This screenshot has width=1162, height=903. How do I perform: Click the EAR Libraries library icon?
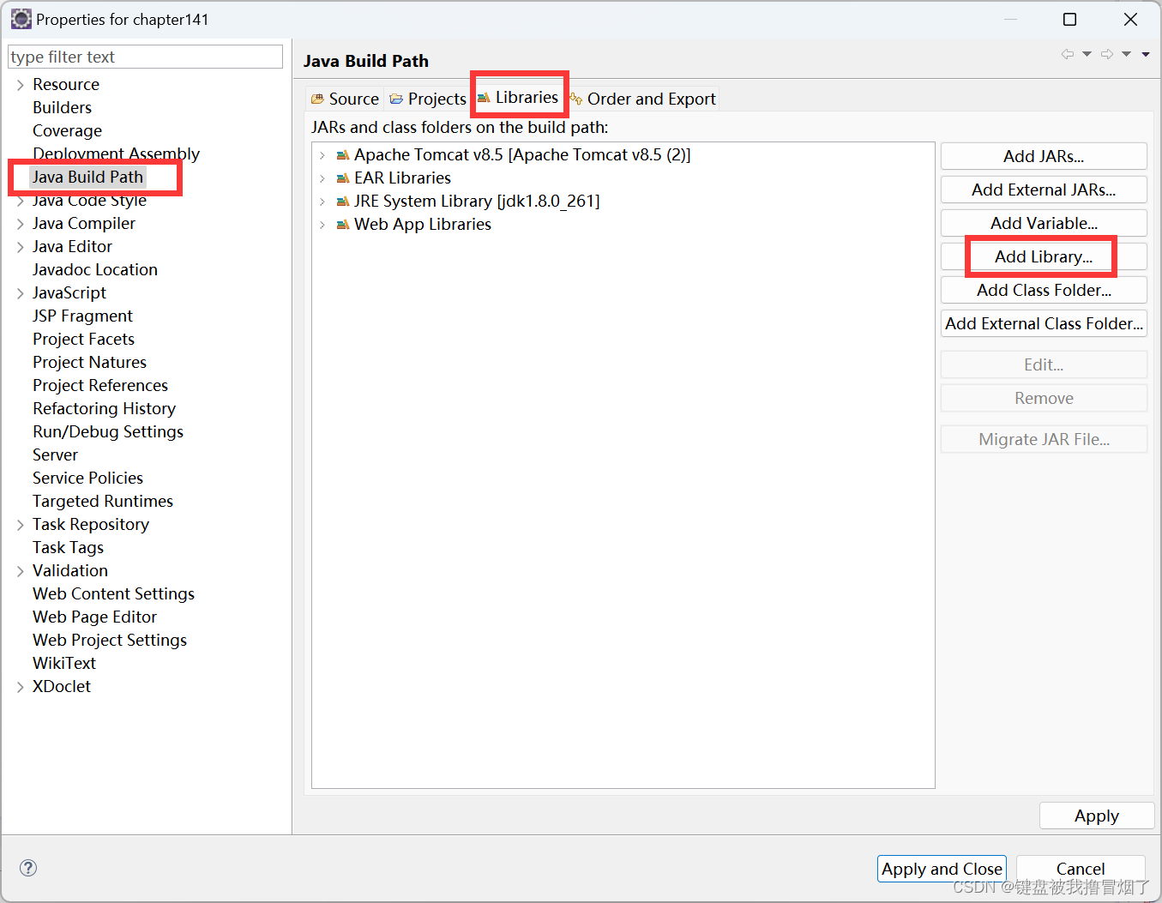point(342,178)
